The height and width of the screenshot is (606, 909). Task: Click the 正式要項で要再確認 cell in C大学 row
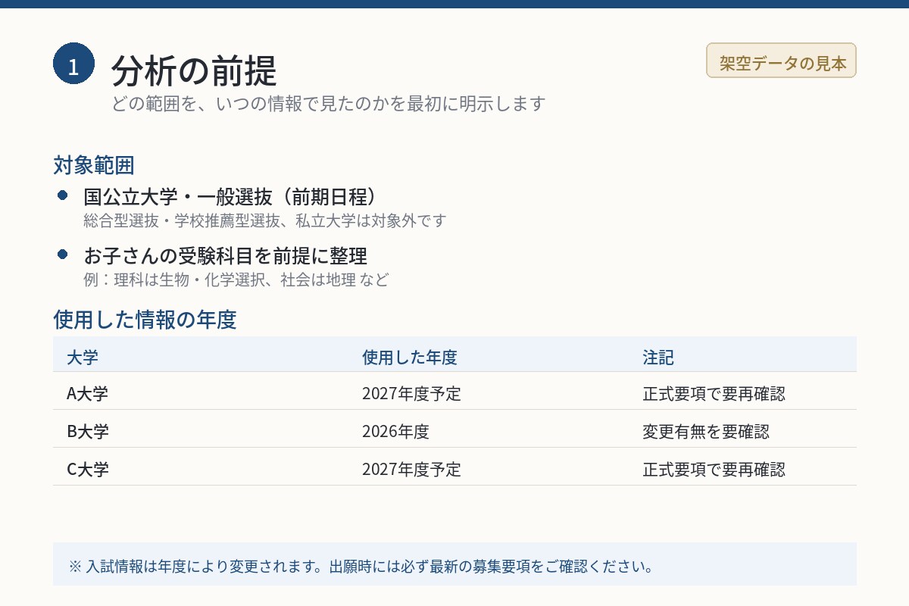pos(714,470)
